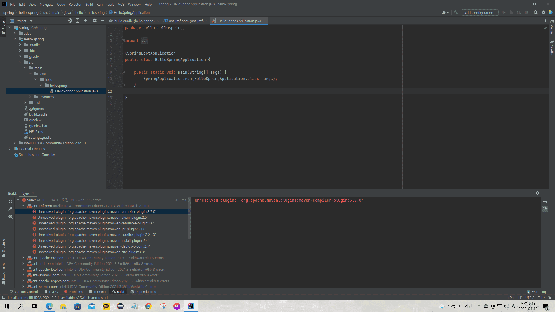Select build.gradle in project tree
The width and height of the screenshot is (555, 312).
pyautogui.click(x=38, y=114)
